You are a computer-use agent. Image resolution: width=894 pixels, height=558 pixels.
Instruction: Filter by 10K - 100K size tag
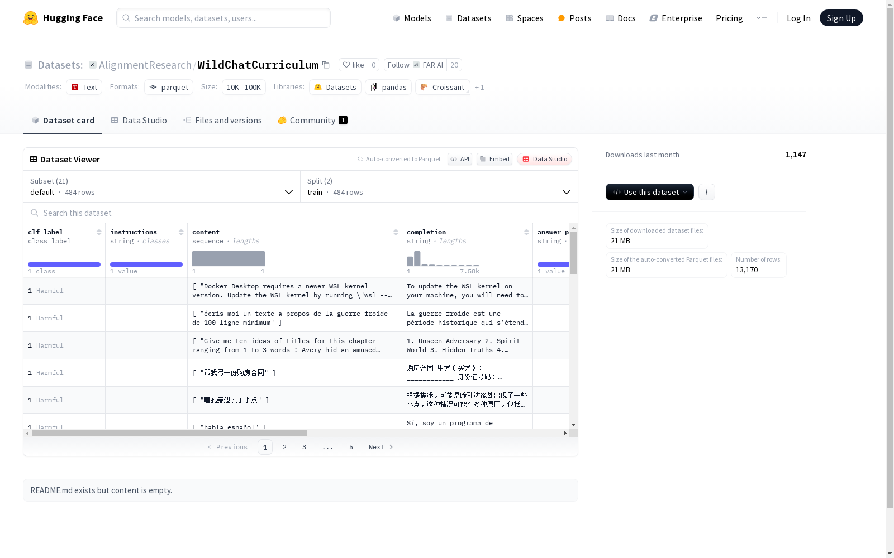[244, 87]
